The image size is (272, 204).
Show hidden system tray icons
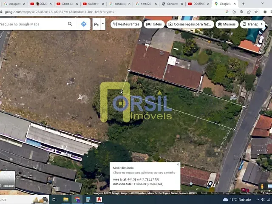coord(258,199)
